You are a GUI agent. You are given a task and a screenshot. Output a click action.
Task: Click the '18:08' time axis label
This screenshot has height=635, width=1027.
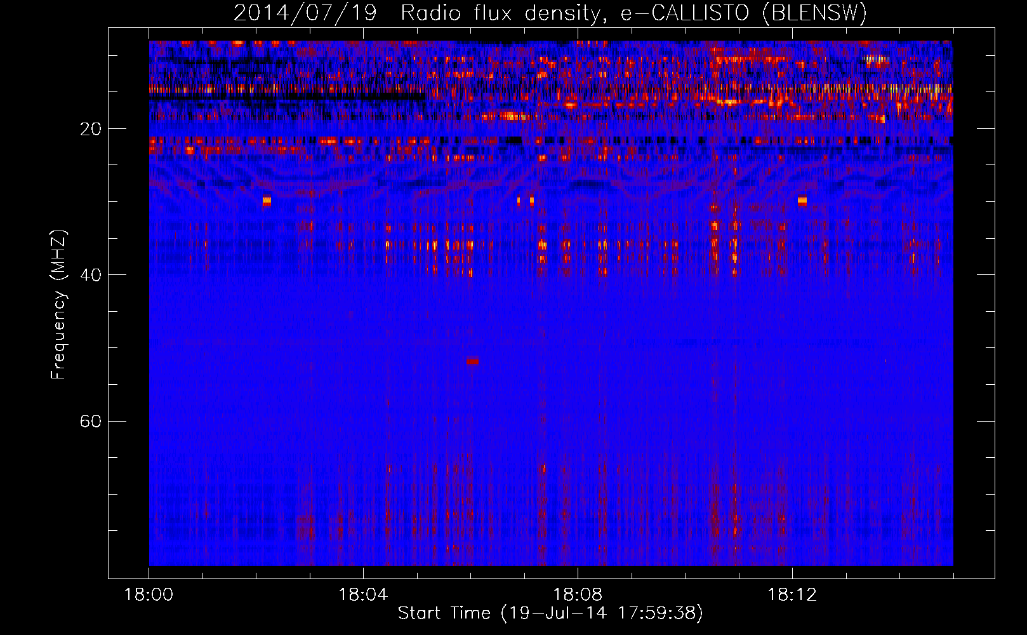[578, 595]
